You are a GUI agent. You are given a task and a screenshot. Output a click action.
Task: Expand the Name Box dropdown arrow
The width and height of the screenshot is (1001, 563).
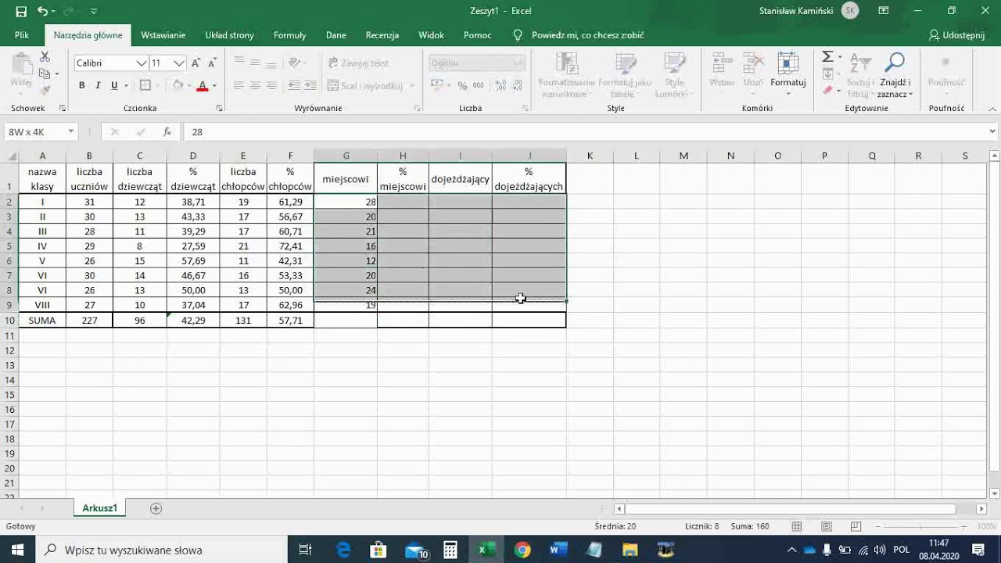point(70,132)
